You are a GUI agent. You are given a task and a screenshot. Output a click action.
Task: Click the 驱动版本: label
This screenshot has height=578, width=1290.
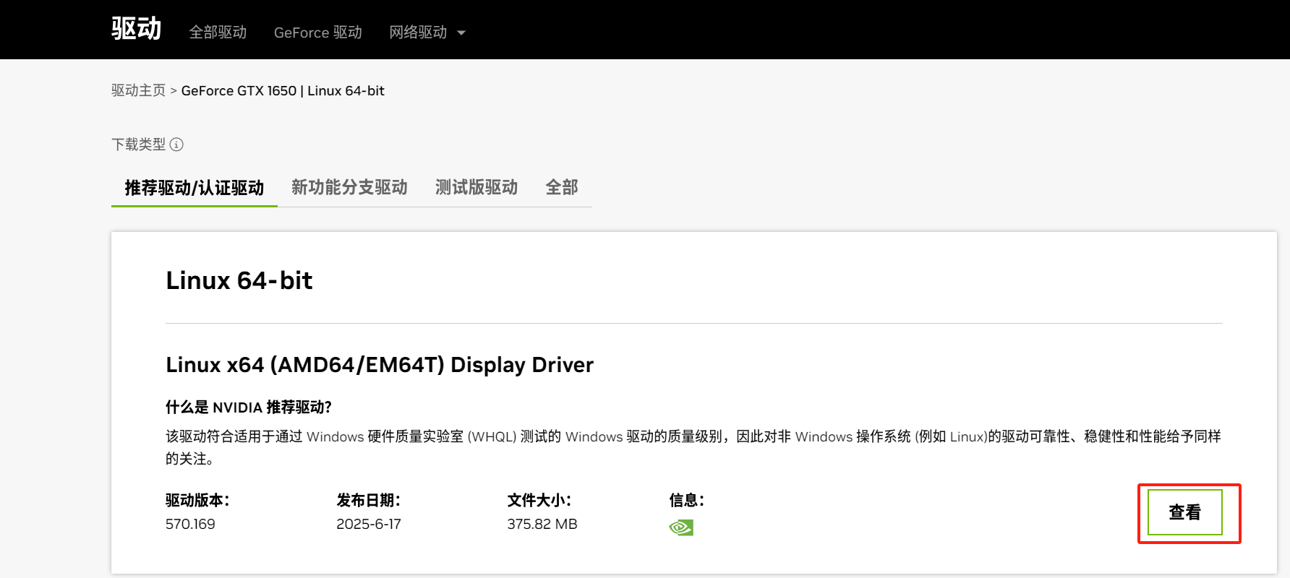197,500
